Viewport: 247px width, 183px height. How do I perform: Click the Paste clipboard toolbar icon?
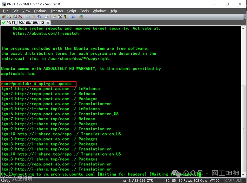34,17
